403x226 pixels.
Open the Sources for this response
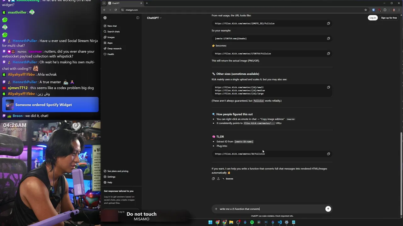[228, 179]
